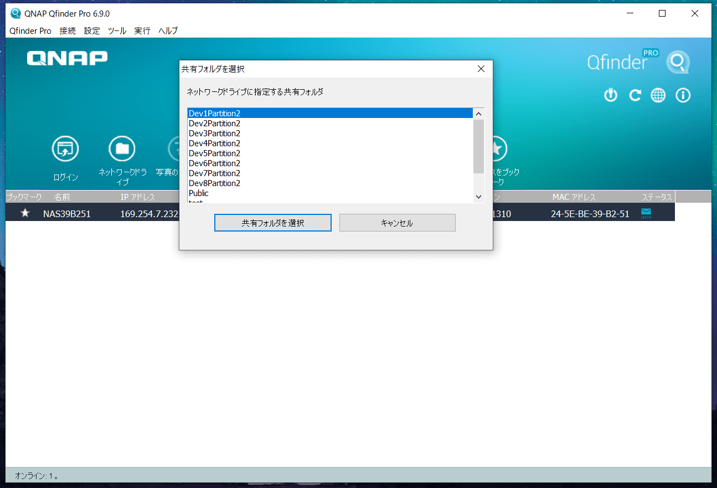The width and height of the screenshot is (717, 488).
Task: Open the ヘルプ menu
Action: (168, 31)
